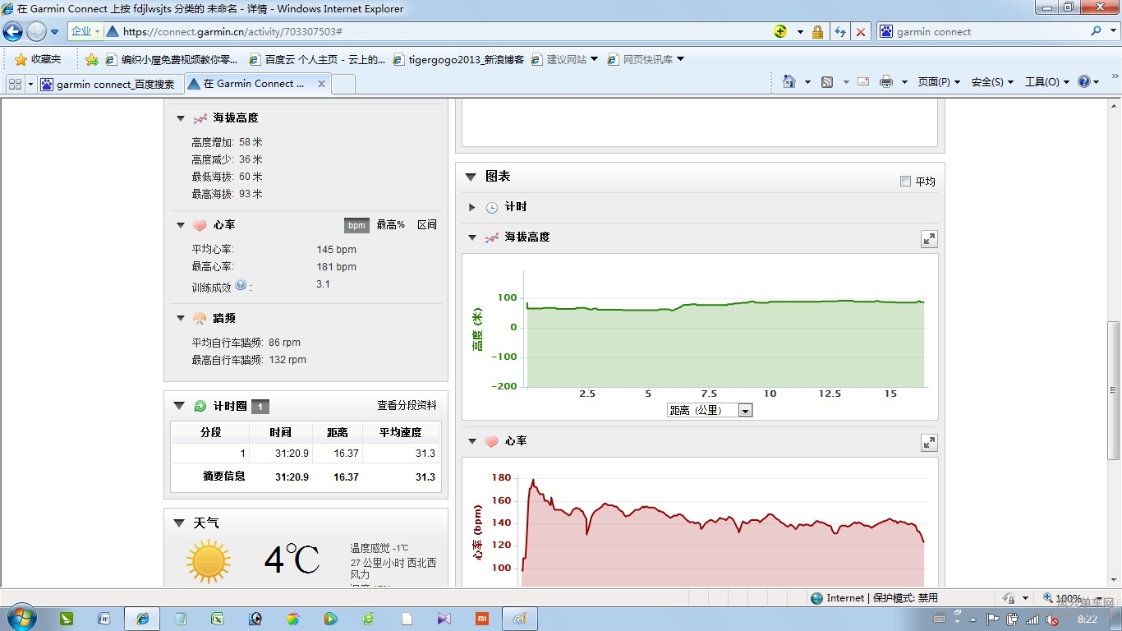The image size is (1122, 631).
Task: Expand the 计时 chart section
Action: [472, 207]
